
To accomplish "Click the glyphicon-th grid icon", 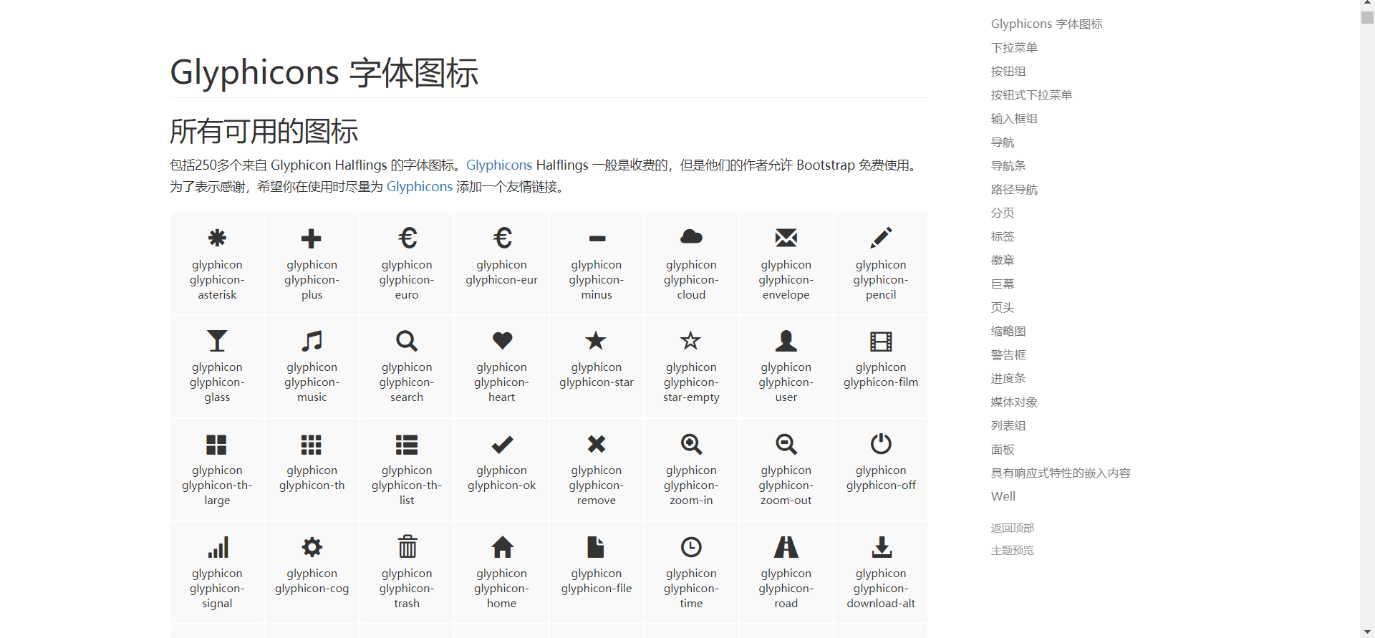I will [312, 445].
